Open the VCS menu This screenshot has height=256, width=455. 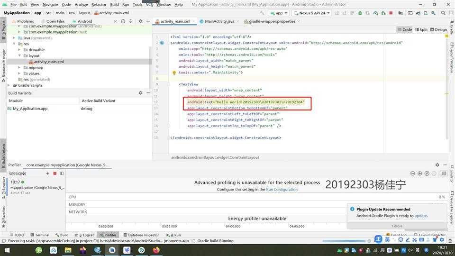point(149,4)
